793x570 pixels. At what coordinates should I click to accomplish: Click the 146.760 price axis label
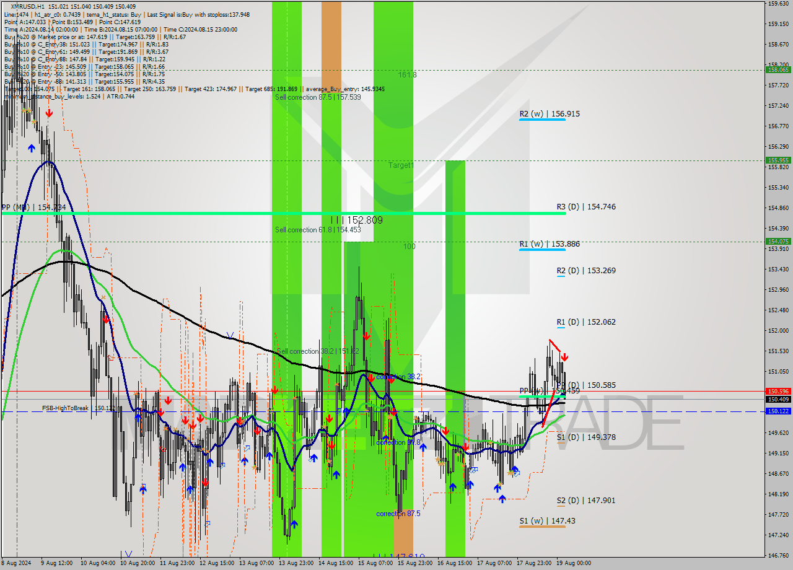point(779,555)
